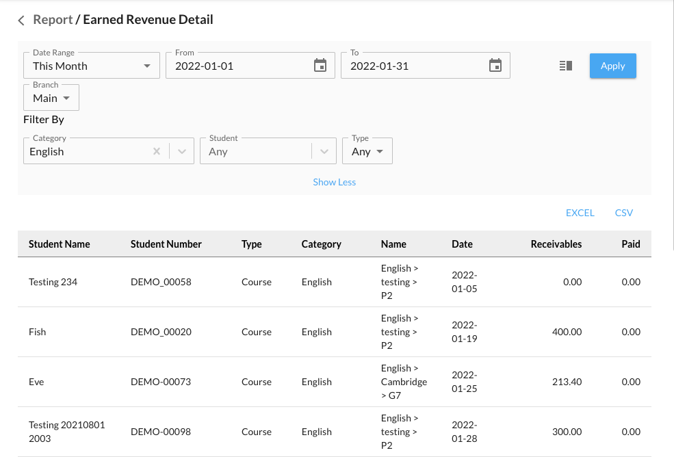Click the Student Name column header
Screen dimensions: 674x457
[60, 244]
